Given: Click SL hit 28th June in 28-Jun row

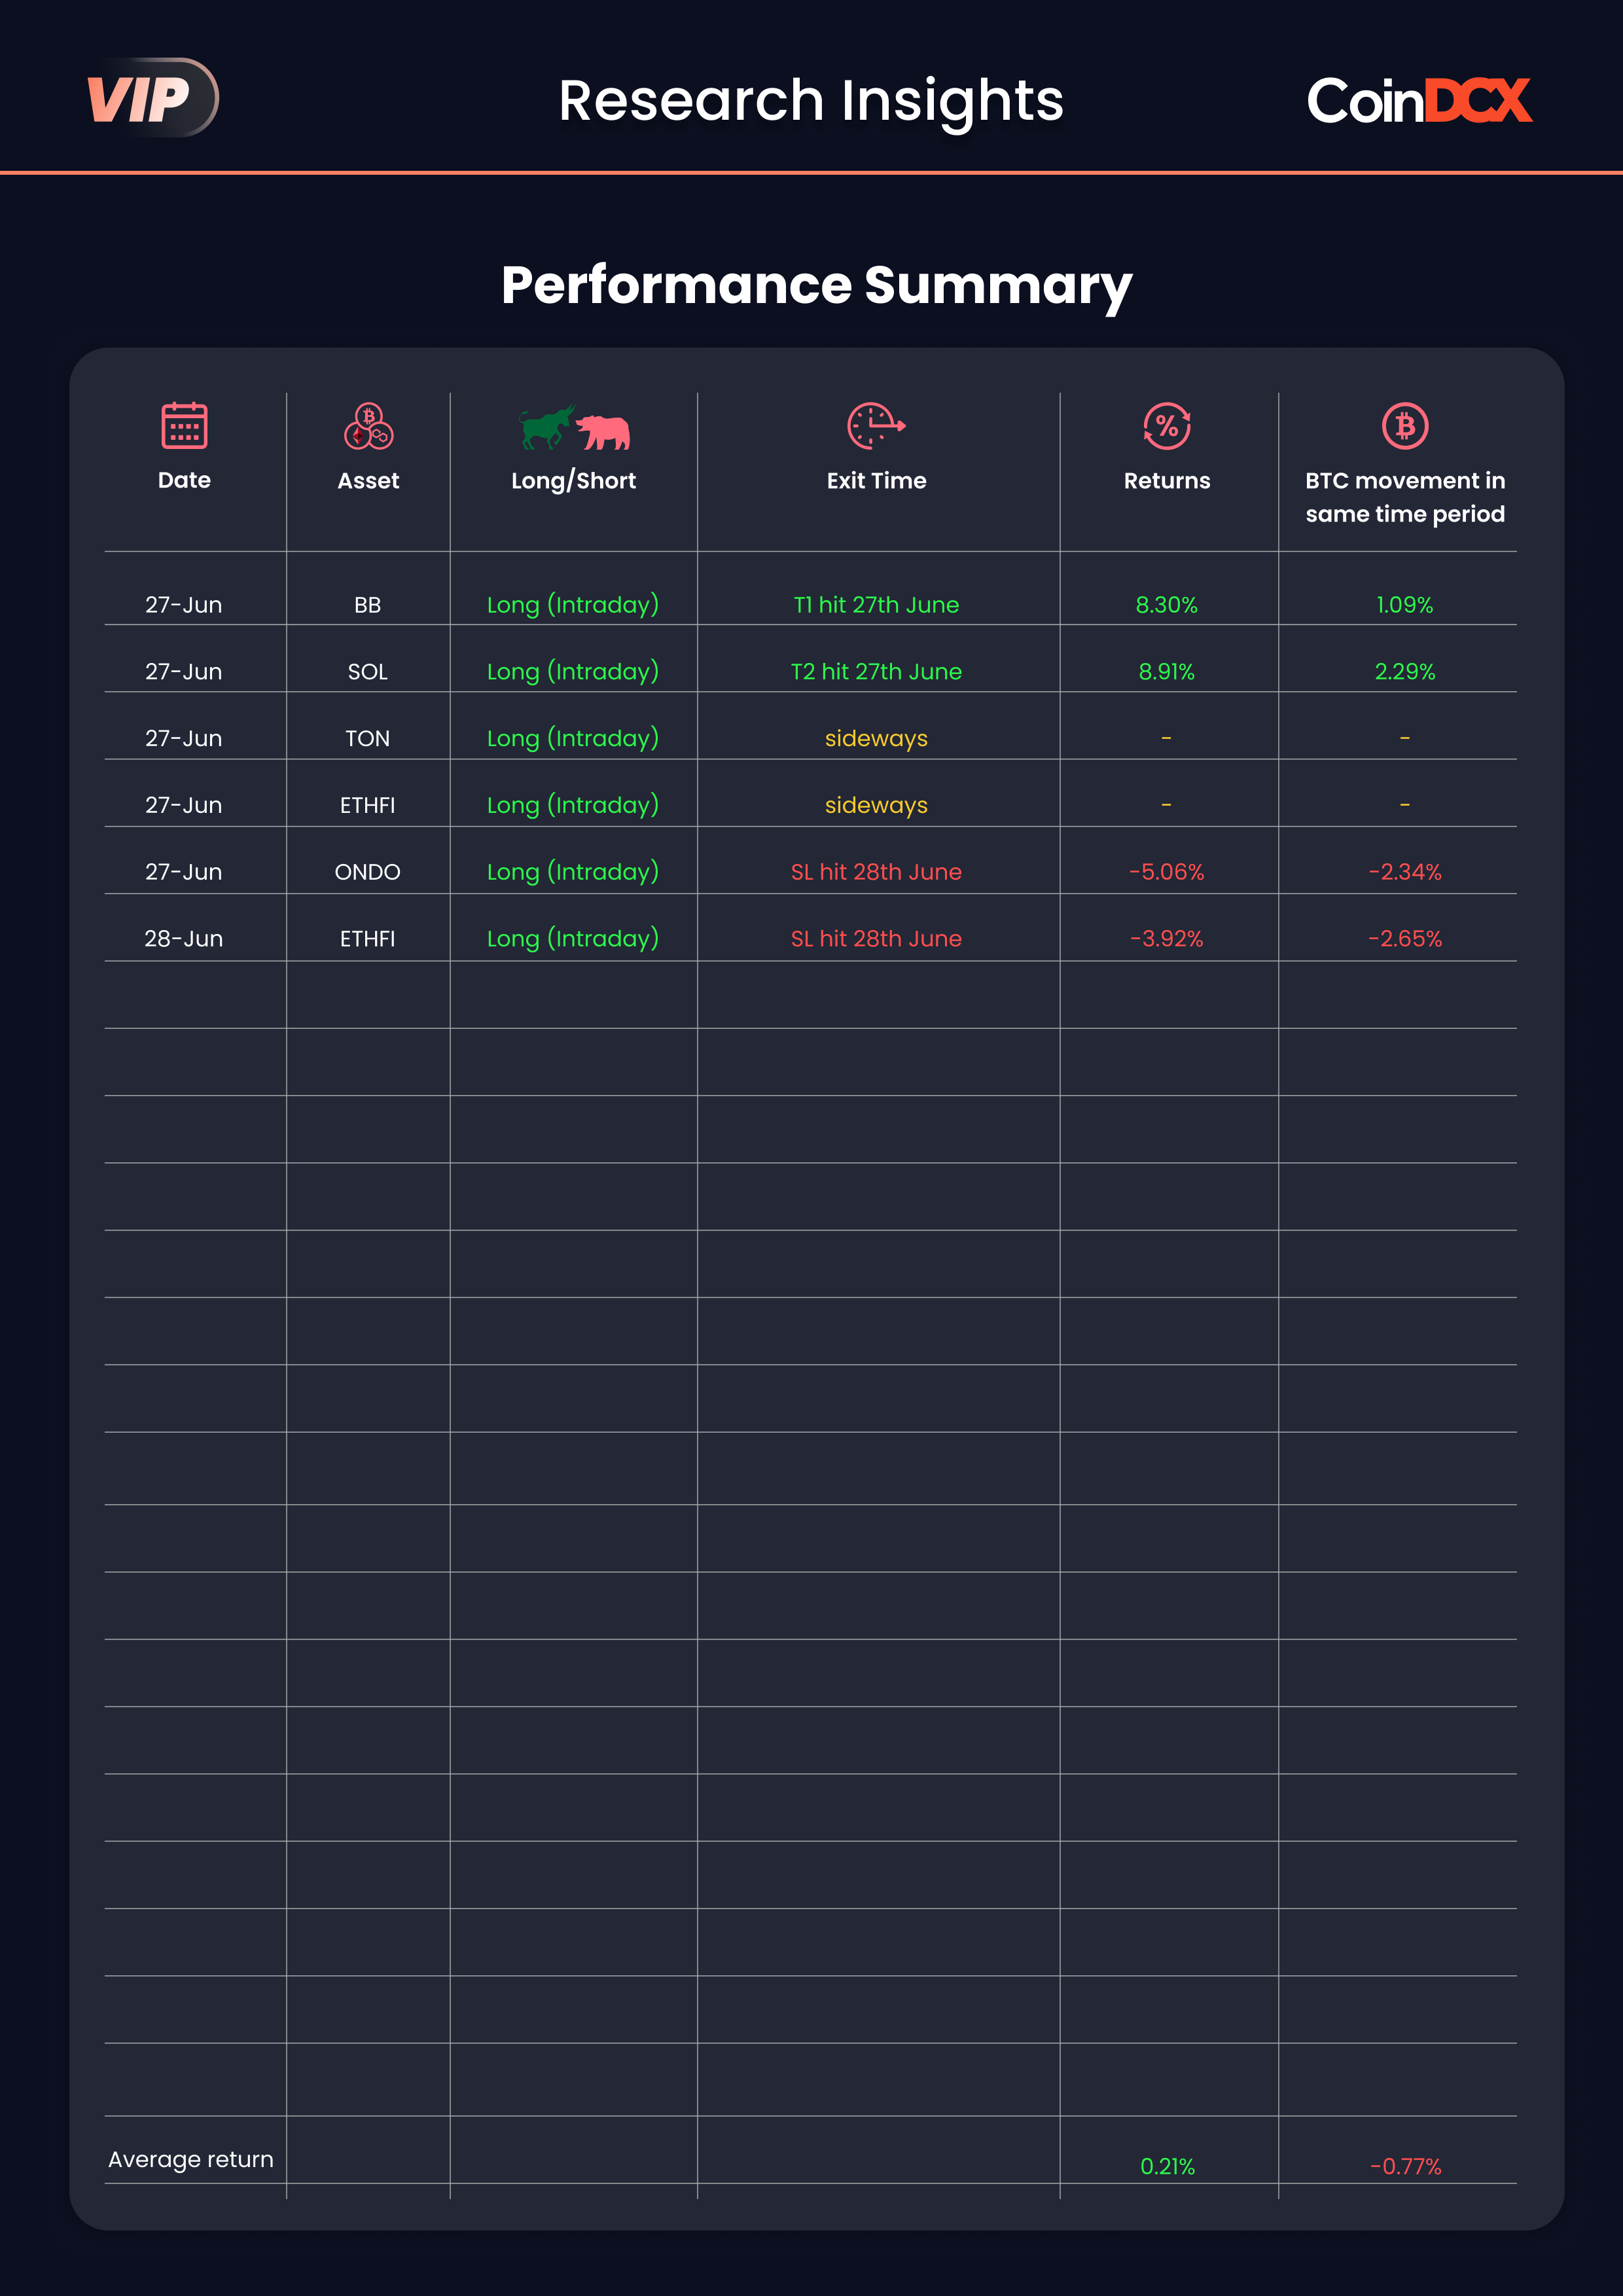Looking at the screenshot, I should (876, 939).
